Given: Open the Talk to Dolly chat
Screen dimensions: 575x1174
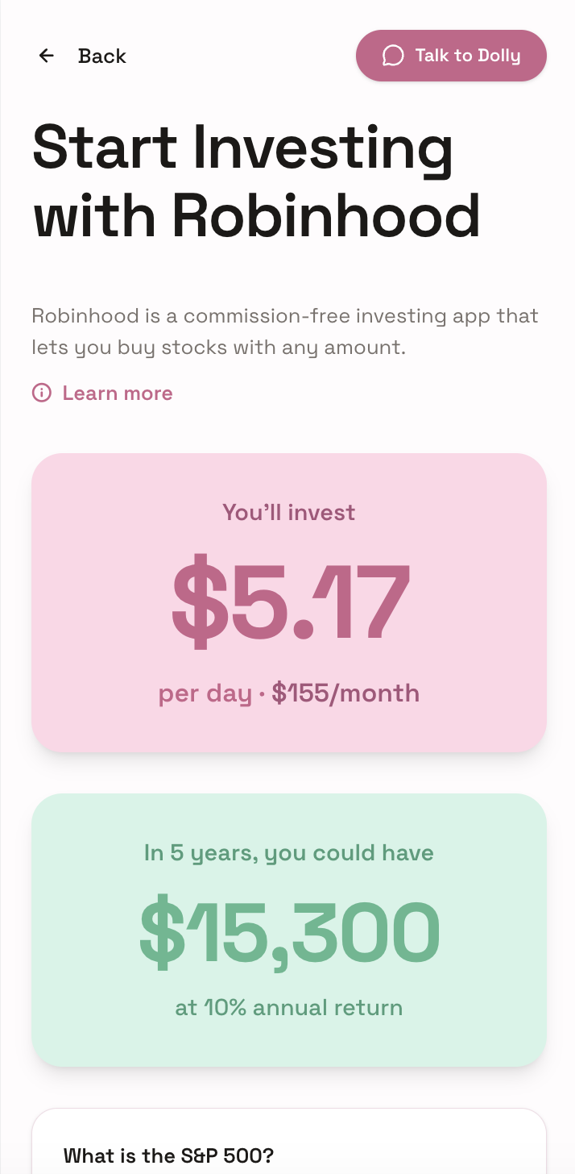Looking at the screenshot, I should click(451, 56).
